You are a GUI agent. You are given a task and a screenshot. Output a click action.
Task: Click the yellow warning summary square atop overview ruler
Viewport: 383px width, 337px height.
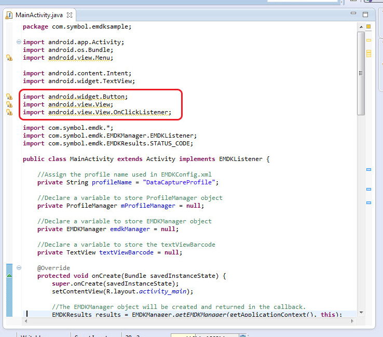coord(368,26)
